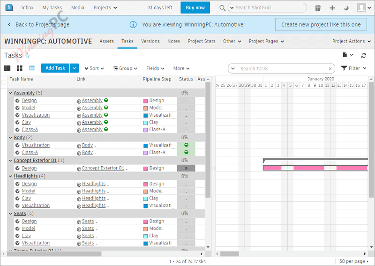
Task: Switch to the Versions tab
Action: 150,41
